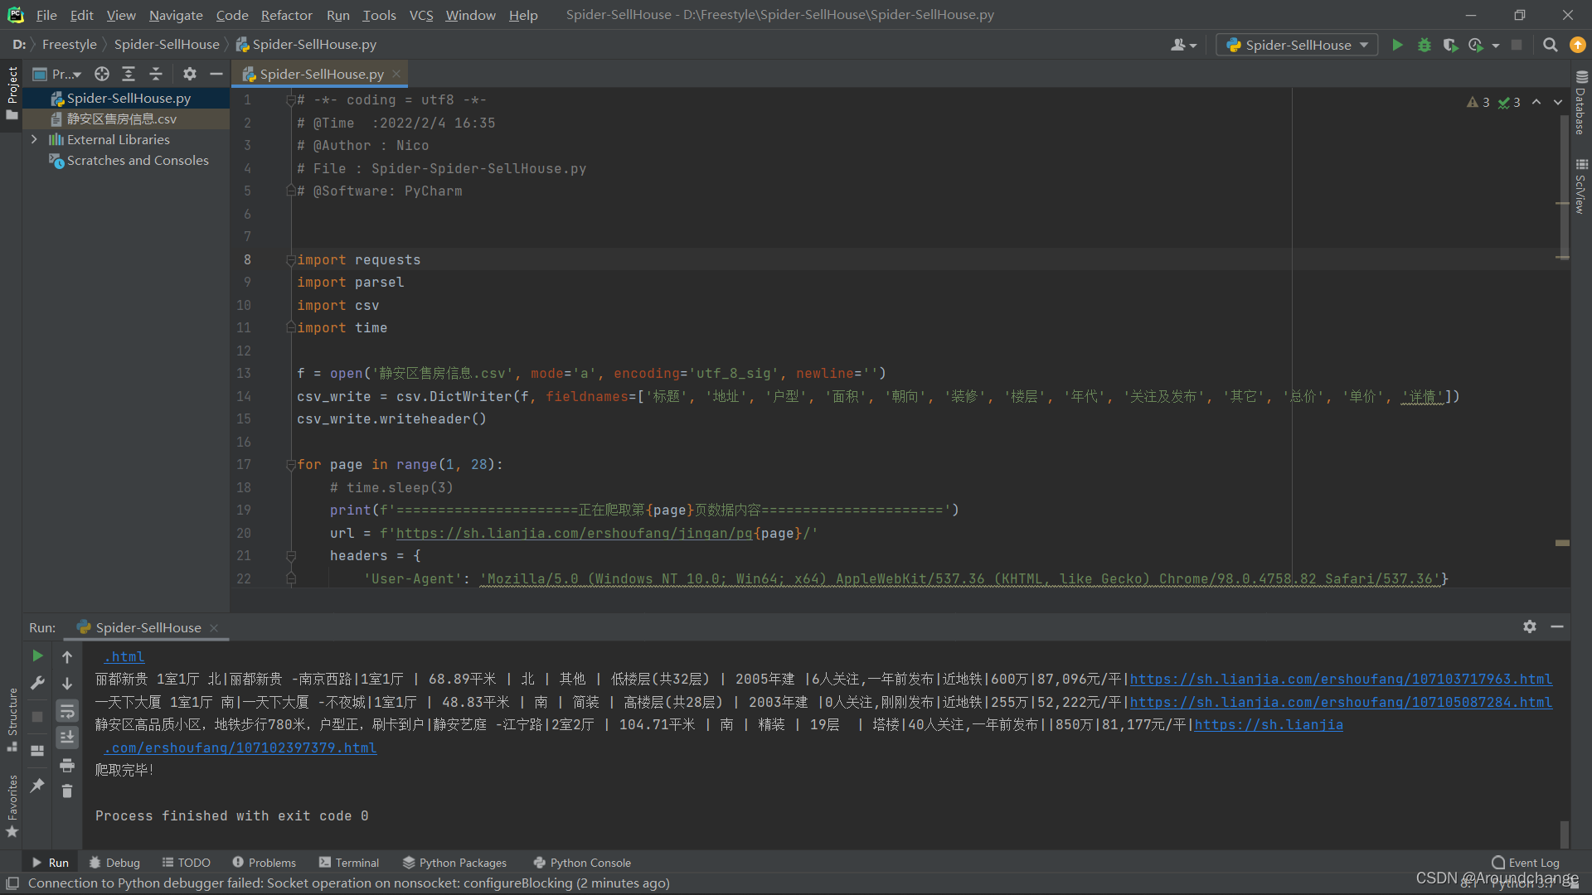This screenshot has width=1592, height=895.
Task: Toggle pin tab in Run panel
Action: [x=37, y=785]
